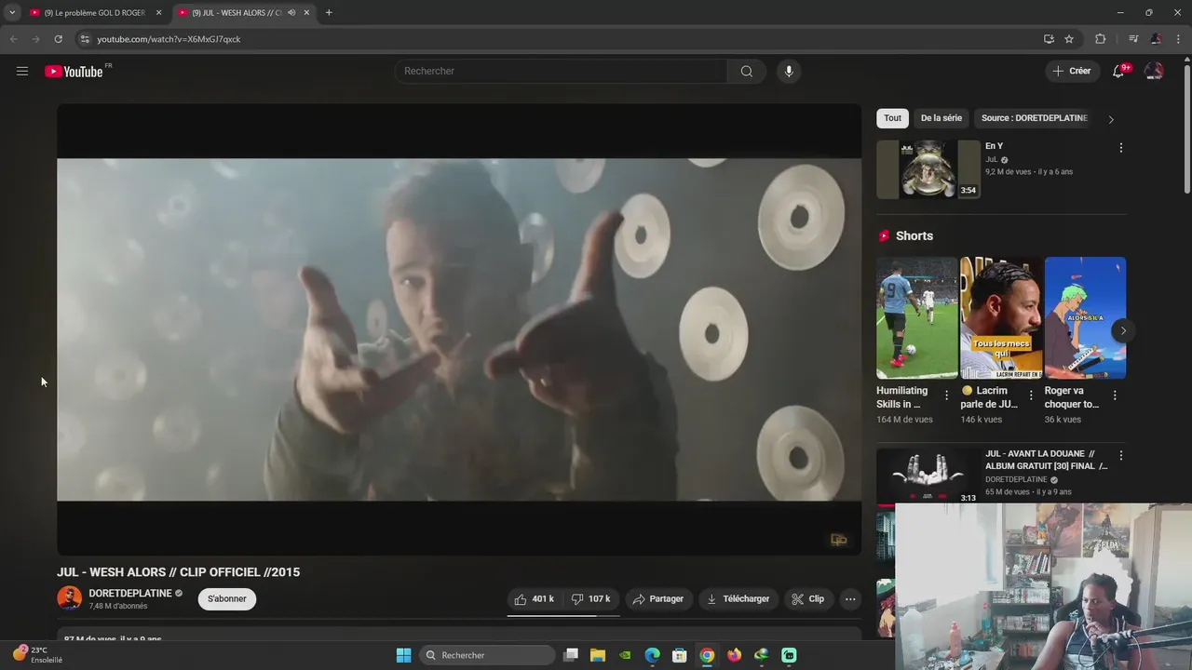Viewport: 1192px width, 670px height.
Task: Open the YouTube hamburger guide menu
Action: click(x=22, y=71)
